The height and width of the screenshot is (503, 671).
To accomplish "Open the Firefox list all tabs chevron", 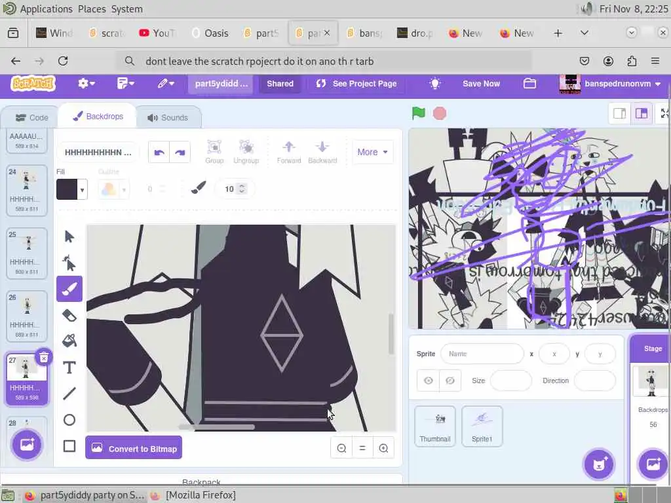I will tap(584, 33).
